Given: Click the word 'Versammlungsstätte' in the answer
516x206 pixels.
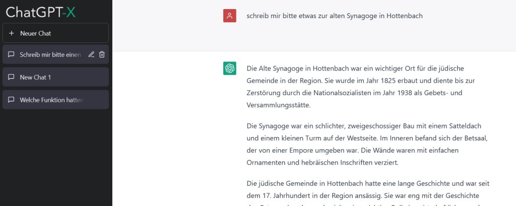Looking at the screenshot, I should [278, 106].
